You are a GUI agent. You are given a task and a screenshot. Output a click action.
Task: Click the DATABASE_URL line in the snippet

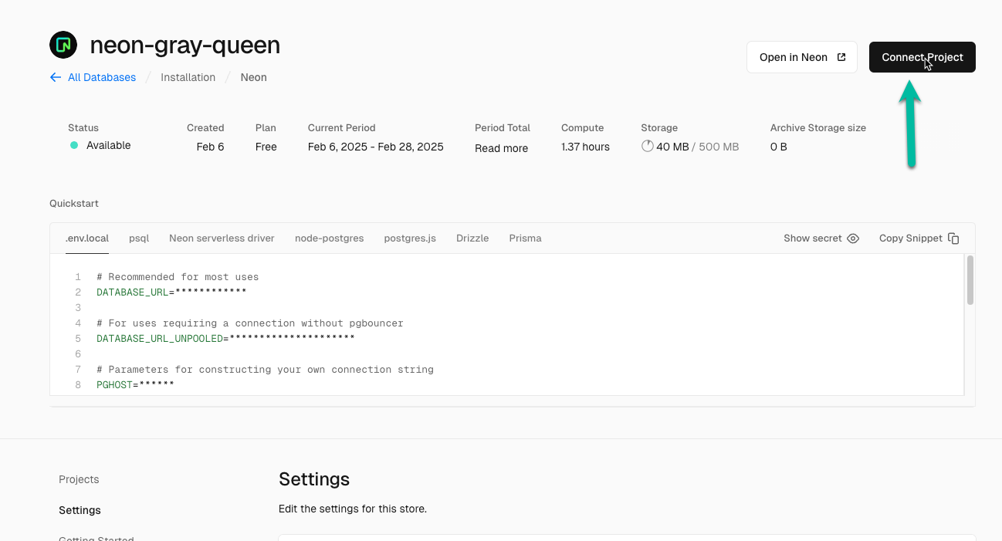pyautogui.click(x=171, y=292)
